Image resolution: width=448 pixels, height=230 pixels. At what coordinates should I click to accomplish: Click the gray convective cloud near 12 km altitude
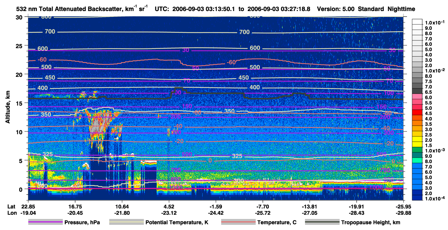tap(100, 123)
